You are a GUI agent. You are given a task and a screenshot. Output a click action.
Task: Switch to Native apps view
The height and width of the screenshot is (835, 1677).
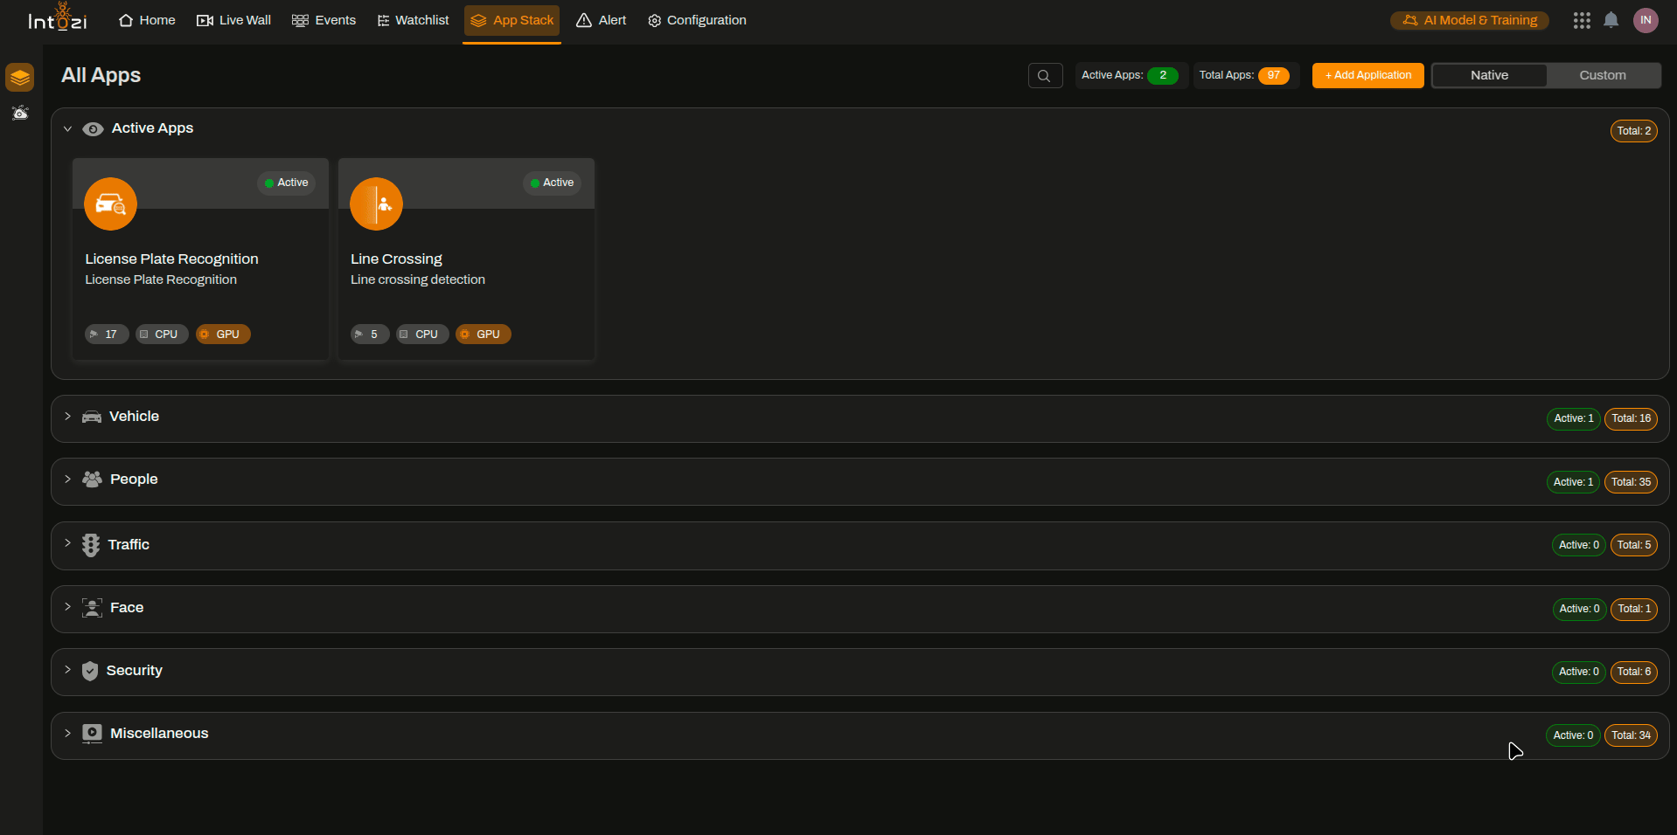point(1489,75)
